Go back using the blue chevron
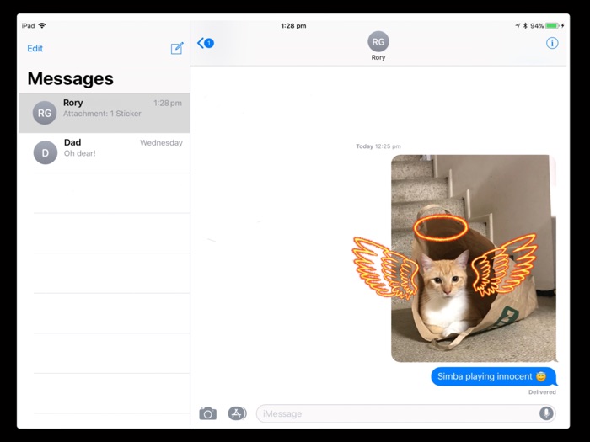This screenshot has height=442, width=590. click(201, 43)
